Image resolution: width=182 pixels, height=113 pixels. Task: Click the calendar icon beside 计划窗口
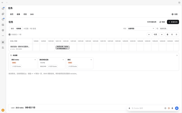click(x=9, y=34)
